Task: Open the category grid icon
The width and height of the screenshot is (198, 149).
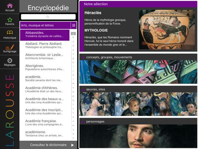Action: pos(74,25)
